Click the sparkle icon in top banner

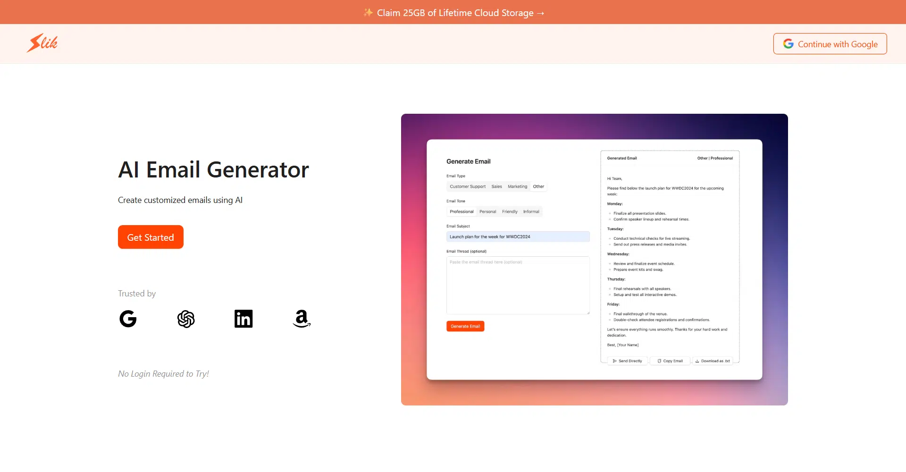pyautogui.click(x=368, y=13)
